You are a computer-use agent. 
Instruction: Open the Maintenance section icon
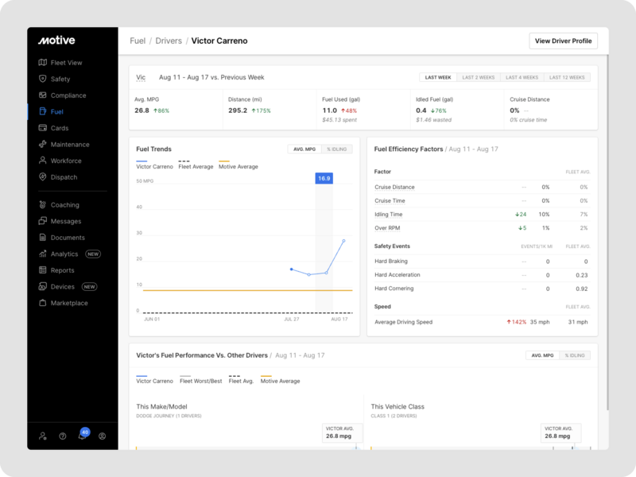43,145
